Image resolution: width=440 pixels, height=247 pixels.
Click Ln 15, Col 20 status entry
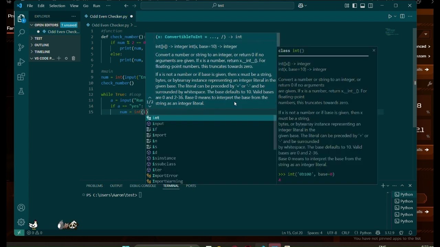click(x=292, y=233)
